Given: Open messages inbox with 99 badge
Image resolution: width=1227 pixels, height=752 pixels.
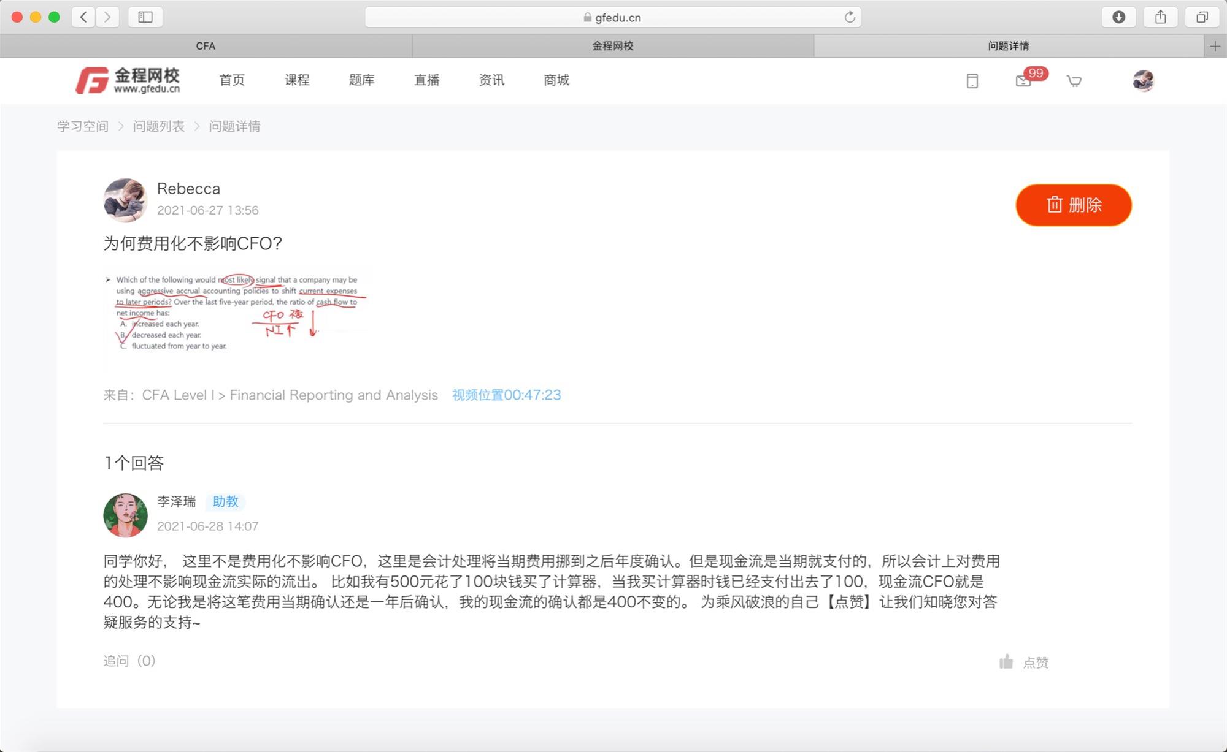Looking at the screenshot, I should pos(1023,81).
